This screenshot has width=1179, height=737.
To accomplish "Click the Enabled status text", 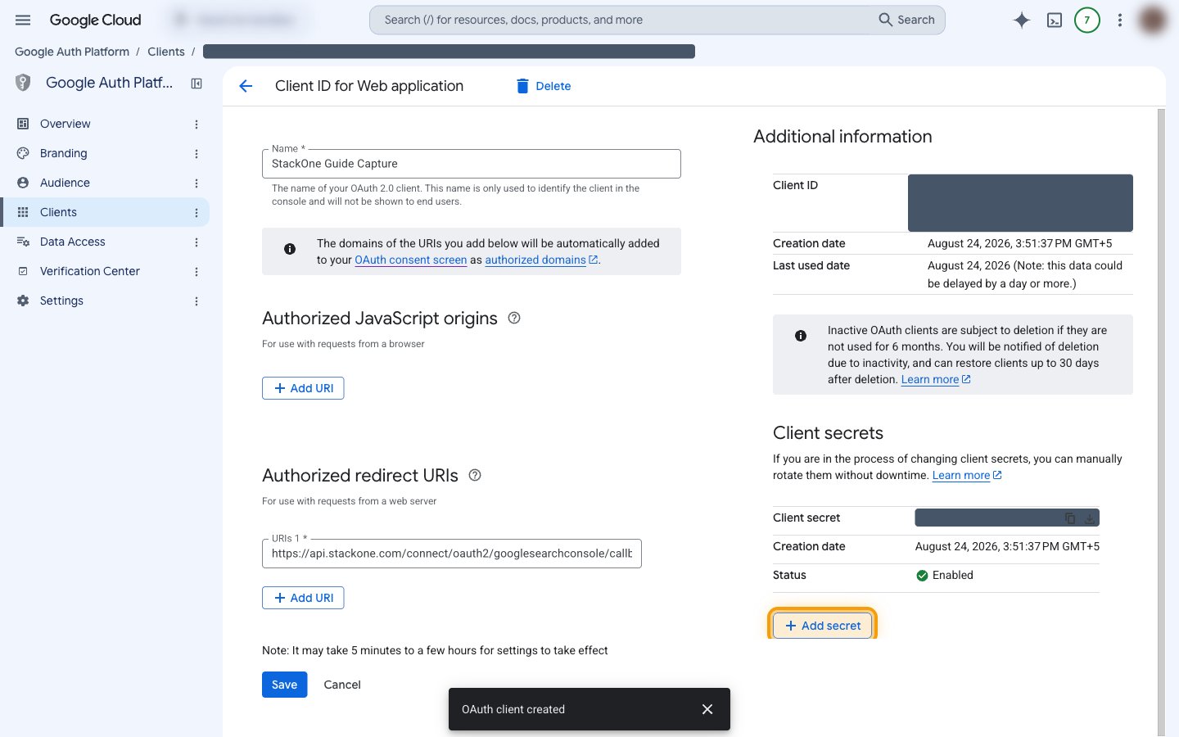I will pos(953,575).
